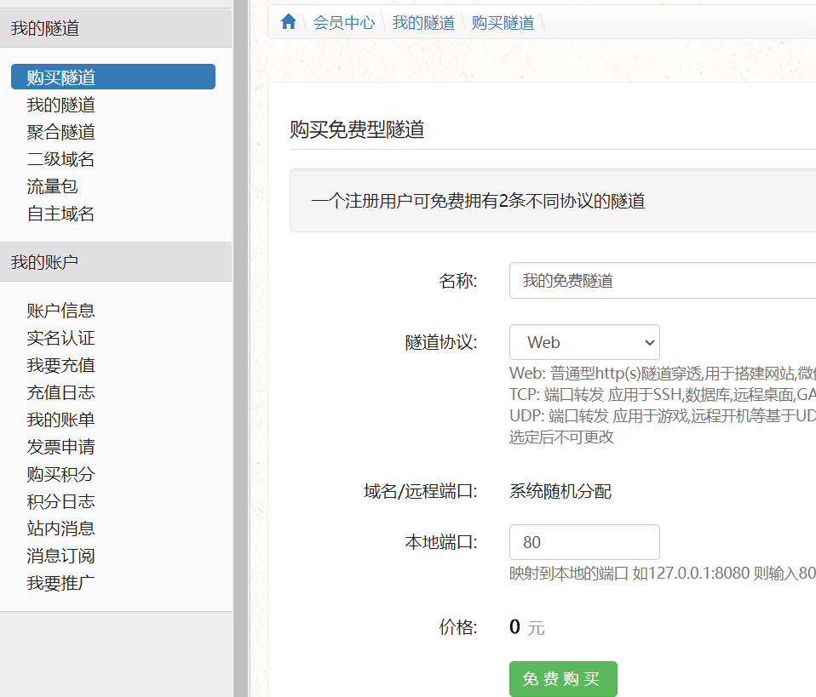Image resolution: width=816 pixels, height=697 pixels.
Task: Click the 购买免费型隧道 heading
Action: point(357,129)
